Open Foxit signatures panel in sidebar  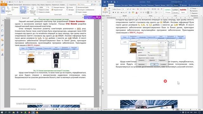(x=2, y=54)
